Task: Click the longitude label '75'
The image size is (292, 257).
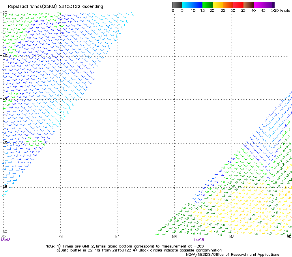Action: point(3,236)
